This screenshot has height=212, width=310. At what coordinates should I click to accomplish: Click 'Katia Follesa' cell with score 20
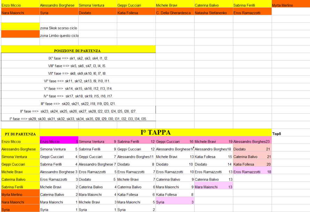(x=252, y=164)
